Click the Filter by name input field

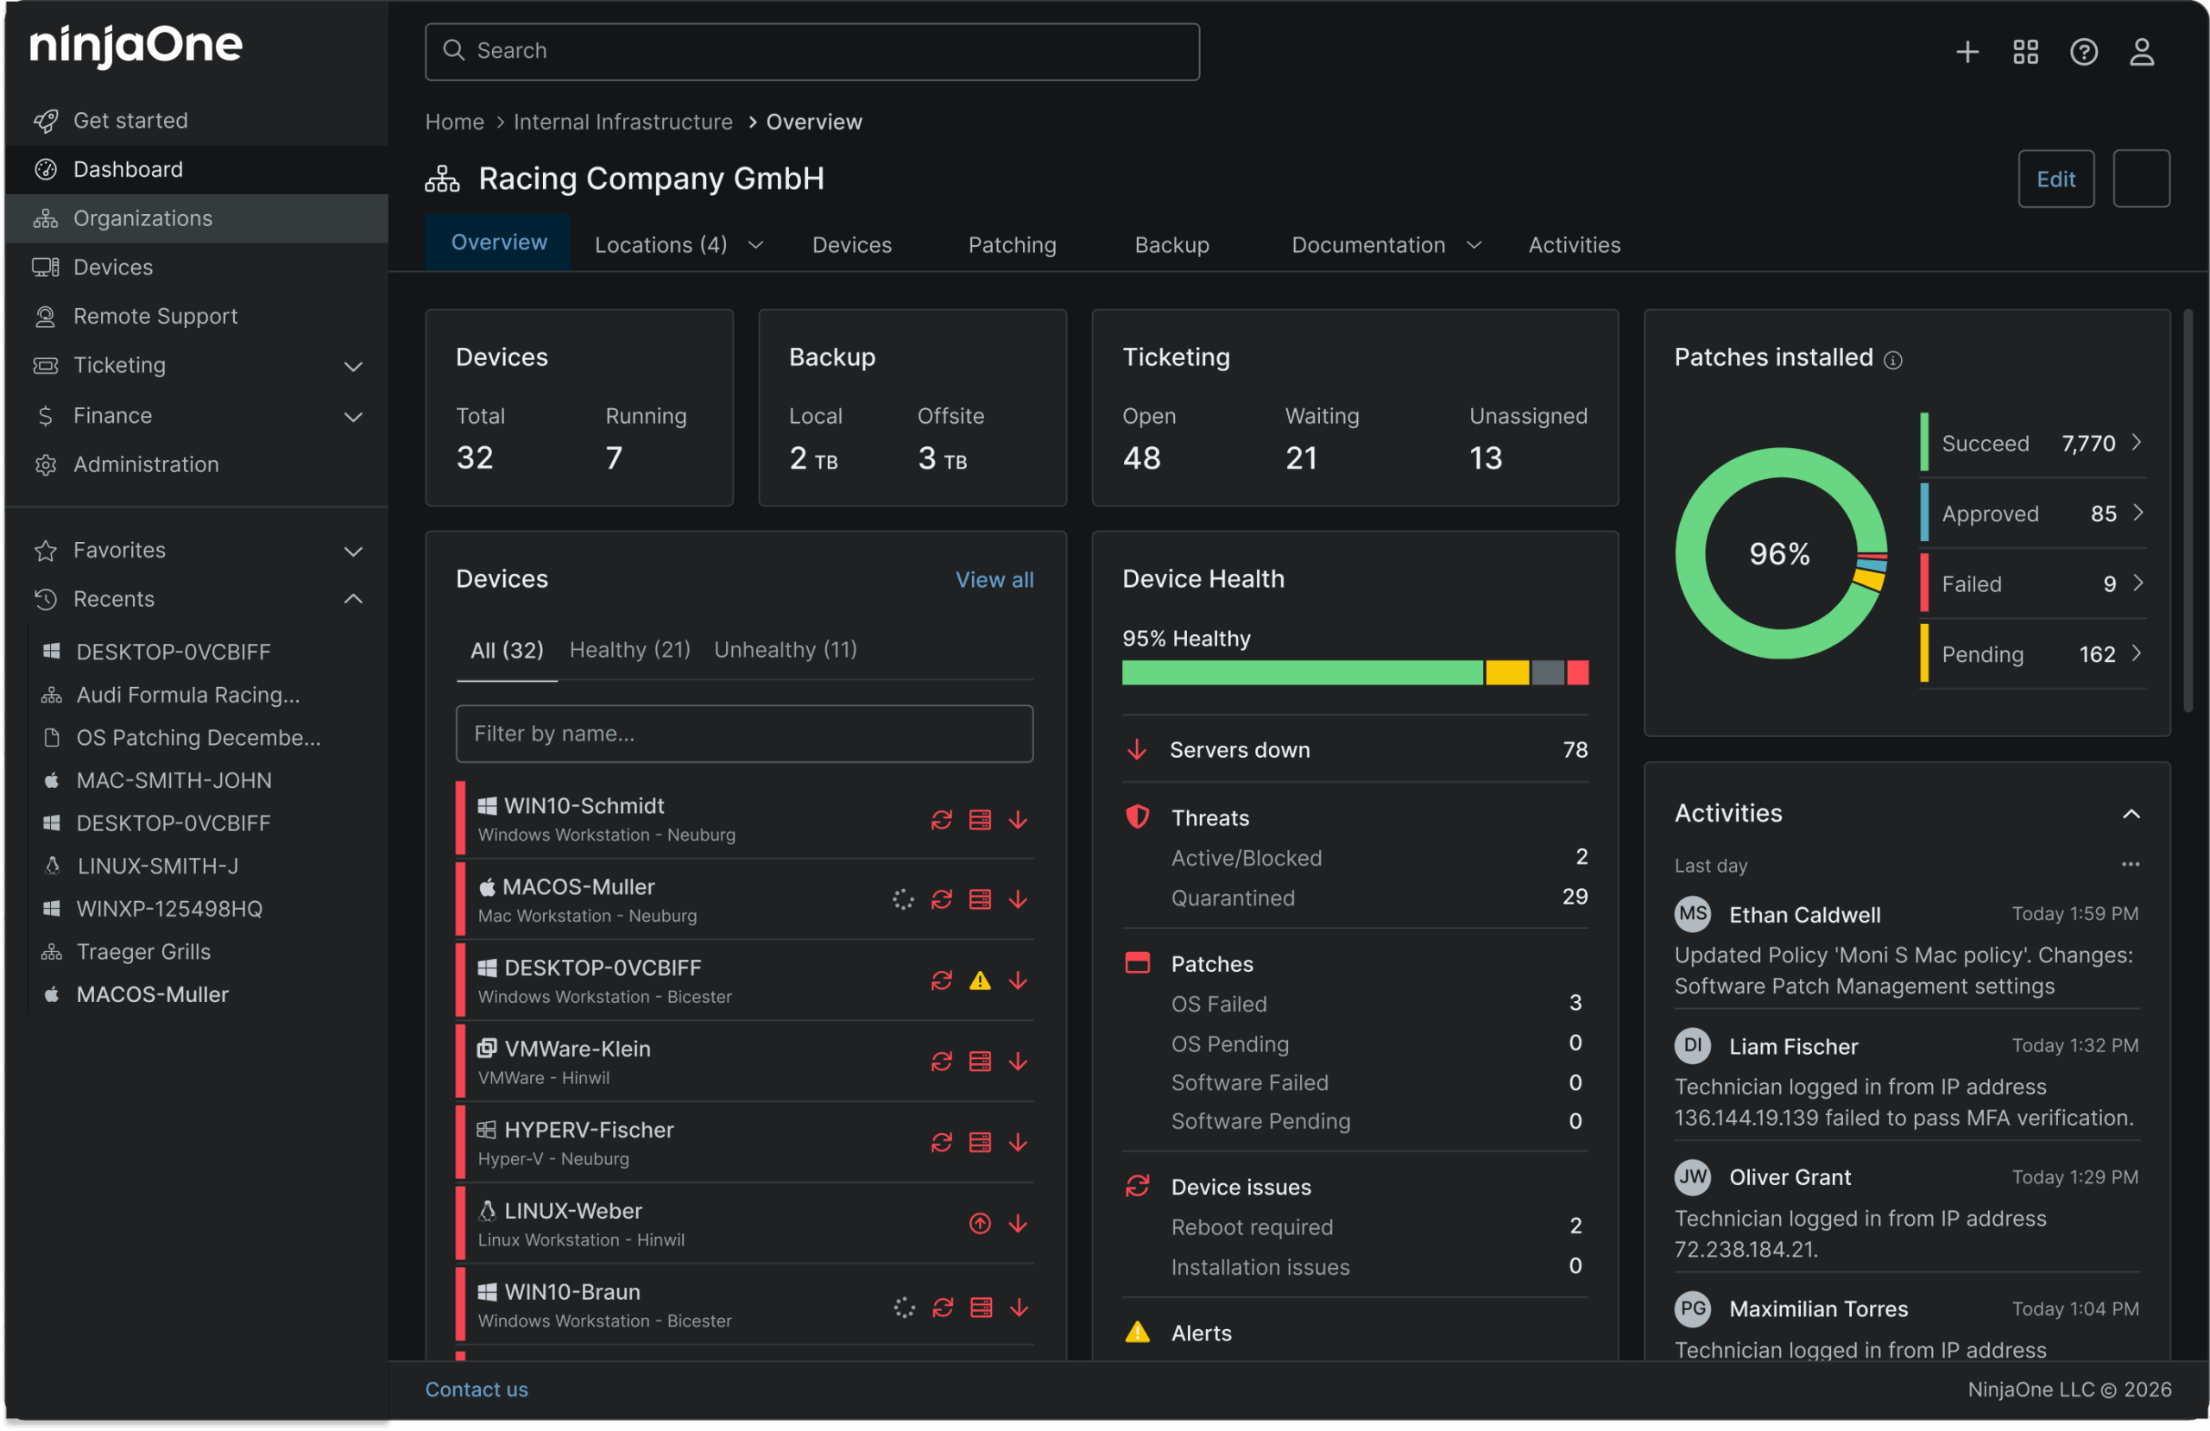click(x=744, y=734)
